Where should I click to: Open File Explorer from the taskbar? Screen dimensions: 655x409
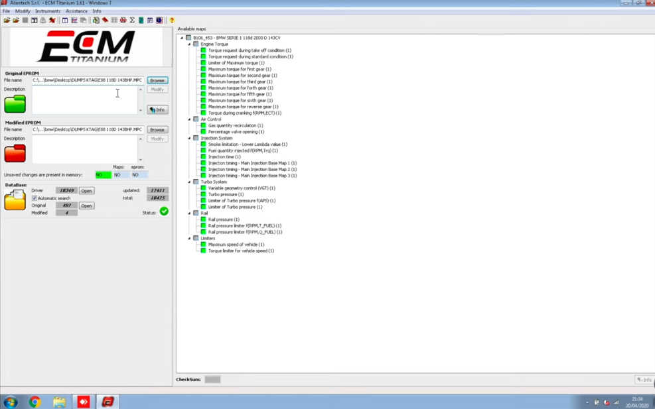[60, 402]
